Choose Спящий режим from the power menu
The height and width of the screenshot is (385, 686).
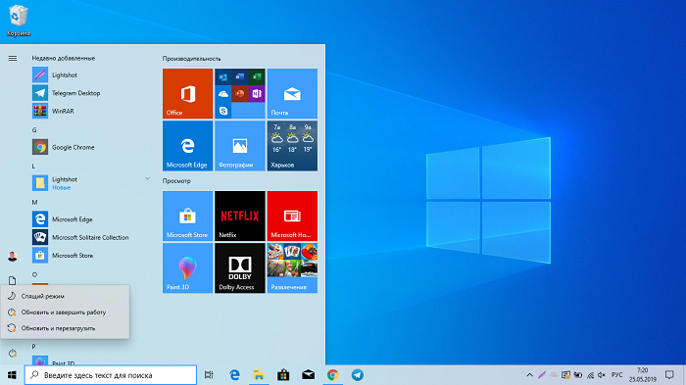coord(65,296)
